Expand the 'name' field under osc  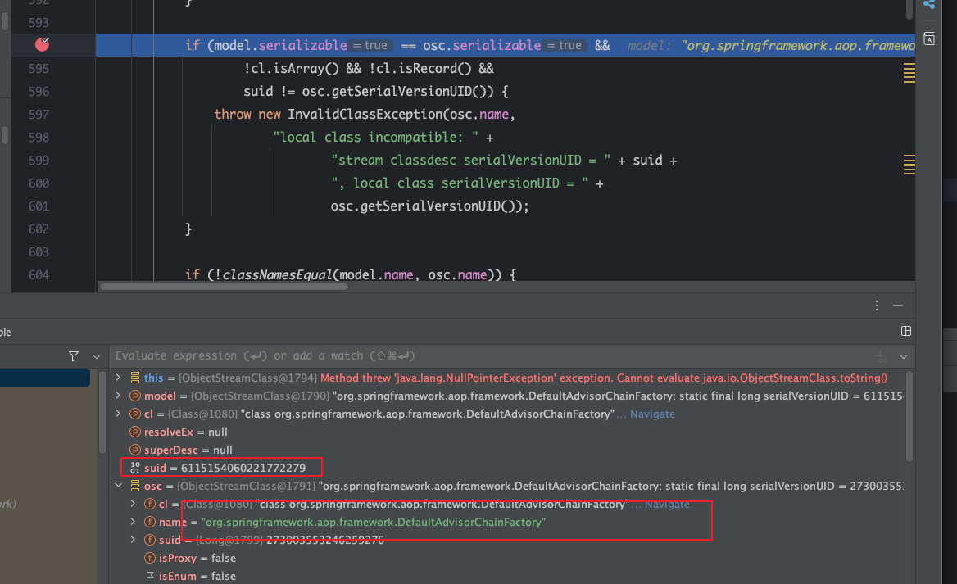click(x=133, y=522)
